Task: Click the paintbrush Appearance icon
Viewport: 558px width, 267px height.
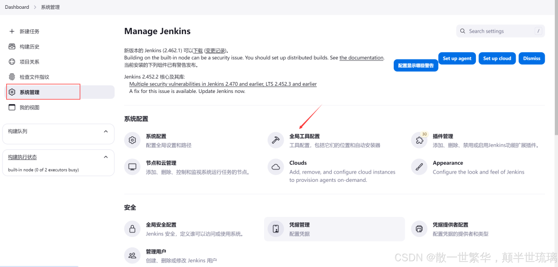Action: 419,167
